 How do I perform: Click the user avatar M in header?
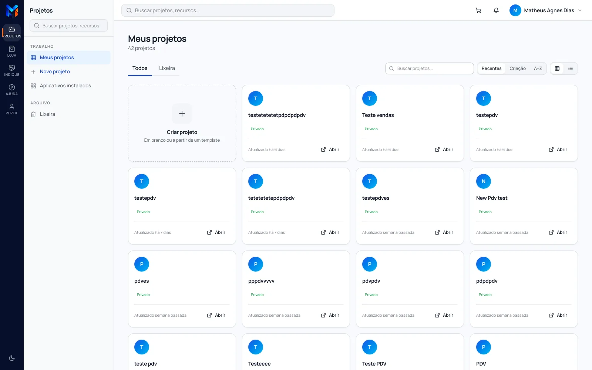(515, 10)
